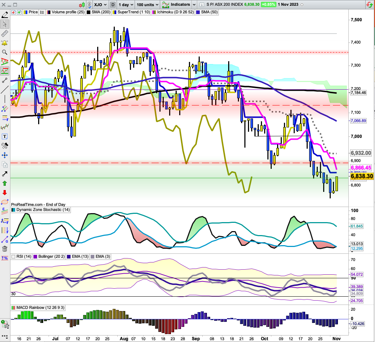Place a red down arrow marker

[5, 193]
